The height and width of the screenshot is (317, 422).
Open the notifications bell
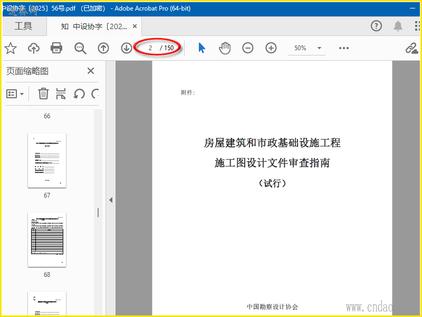(x=398, y=26)
